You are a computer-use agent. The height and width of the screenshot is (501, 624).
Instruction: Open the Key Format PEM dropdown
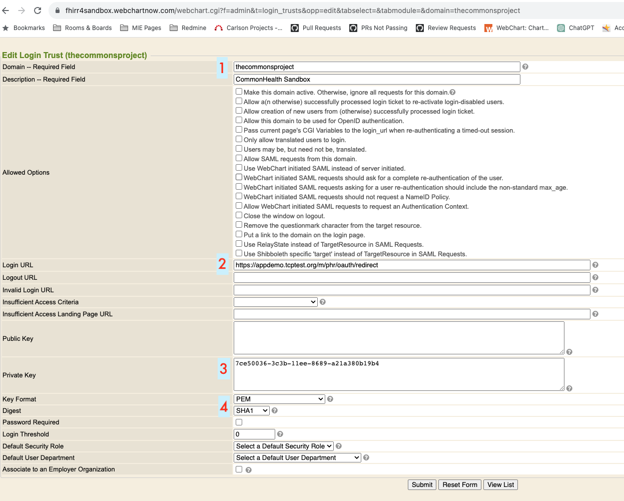(279, 399)
